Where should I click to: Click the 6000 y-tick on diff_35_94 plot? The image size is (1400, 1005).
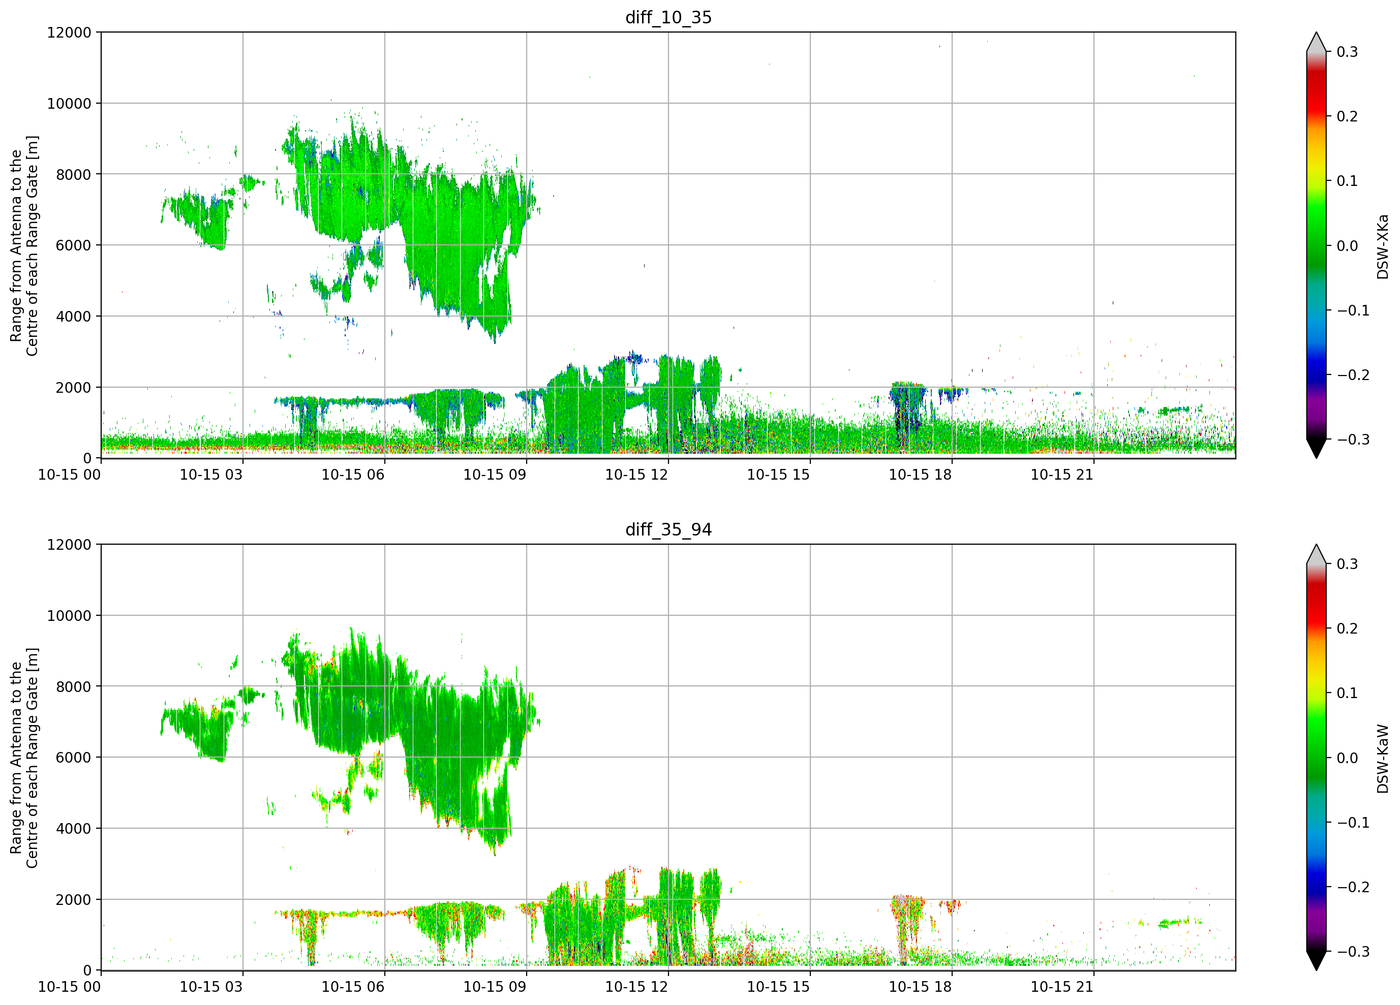(x=73, y=757)
